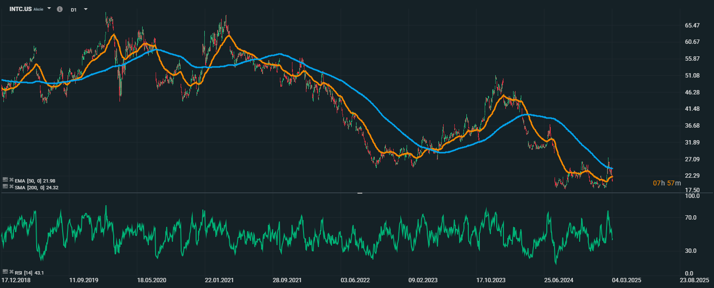The image size is (714, 288).
Task: Remove the RSI 14 indicator
Action: [11, 272]
